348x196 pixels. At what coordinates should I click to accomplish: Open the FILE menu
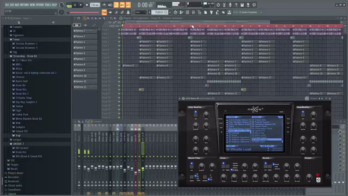7,5
